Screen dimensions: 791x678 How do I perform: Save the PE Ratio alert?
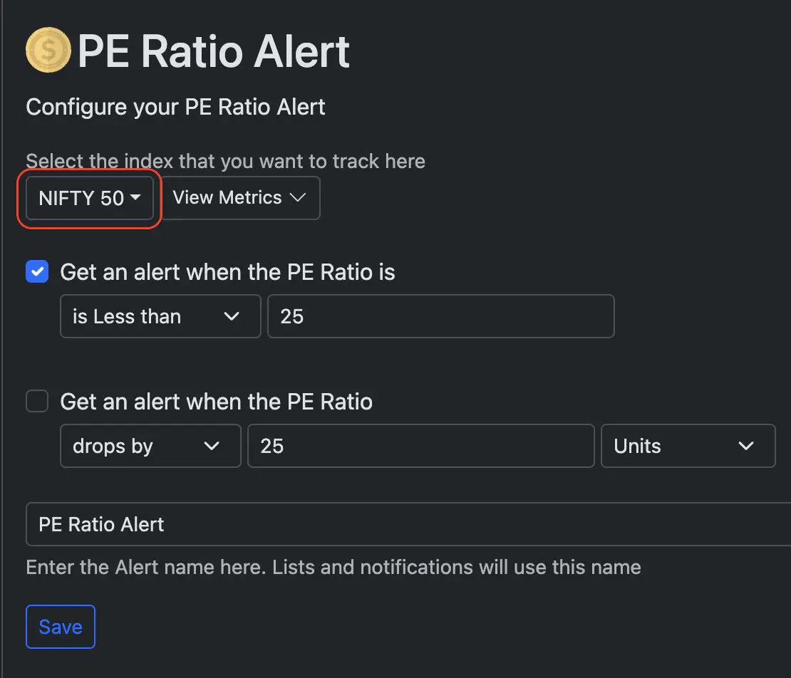(61, 627)
